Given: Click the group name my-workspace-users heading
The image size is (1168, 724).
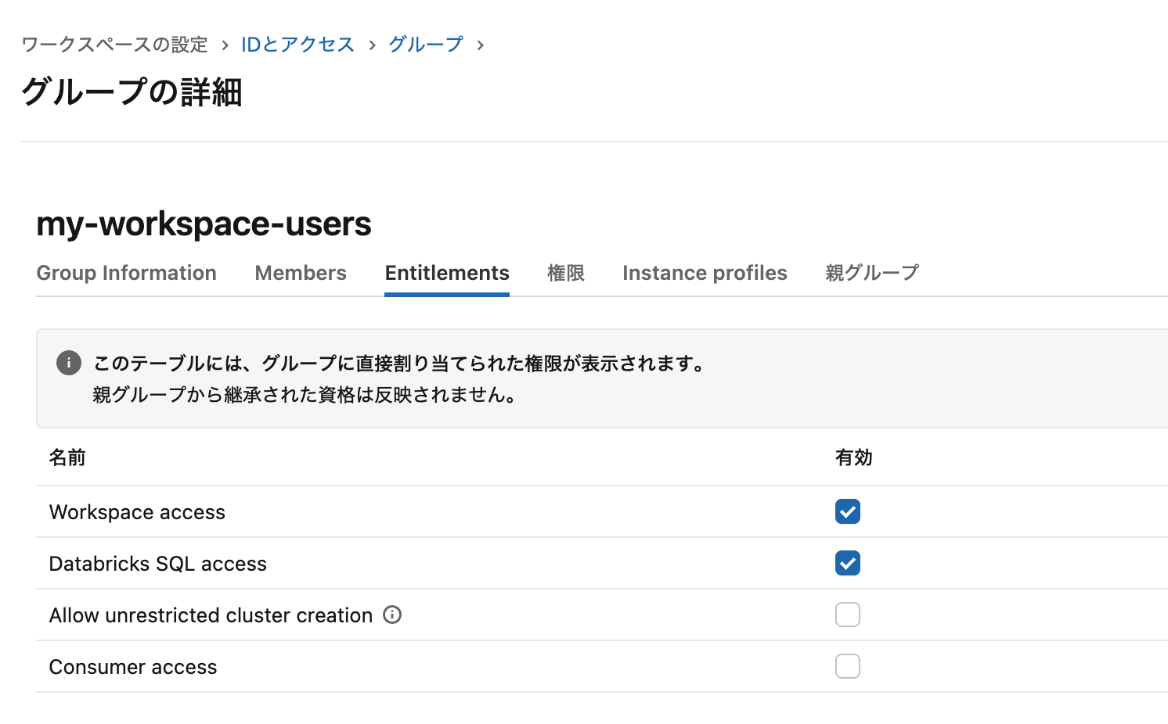Looking at the screenshot, I should coord(204,224).
